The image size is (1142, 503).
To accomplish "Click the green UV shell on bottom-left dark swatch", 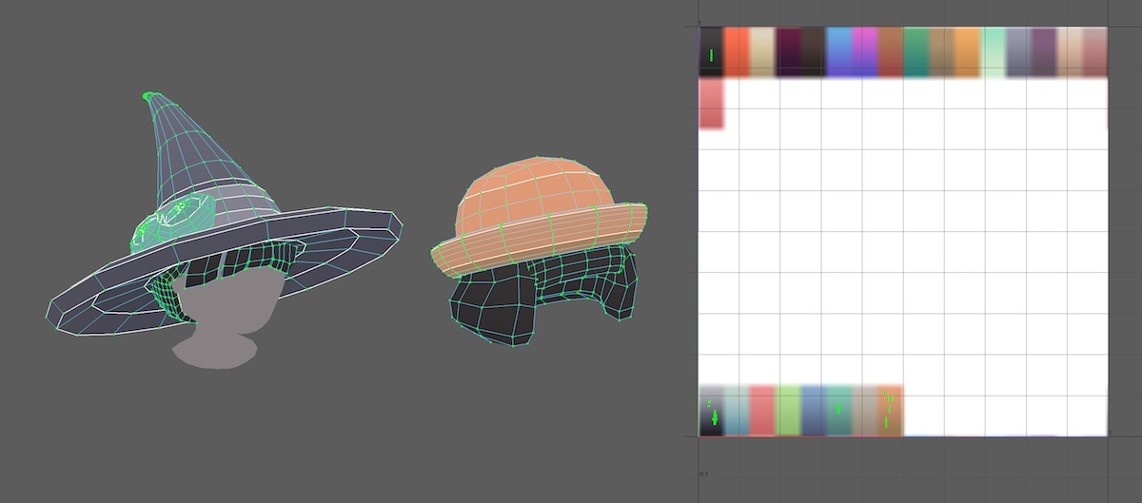I will tap(714, 416).
